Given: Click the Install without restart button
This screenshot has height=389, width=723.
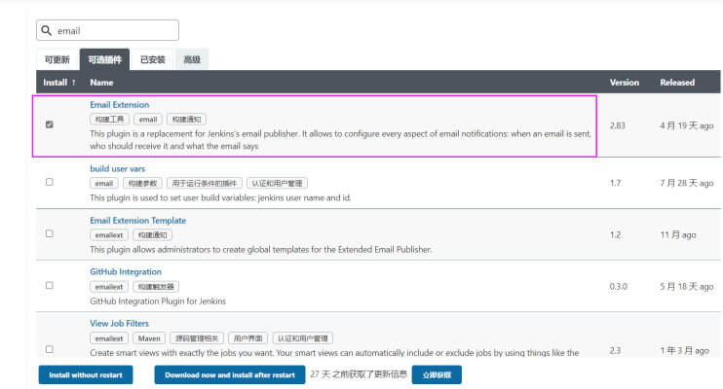Looking at the screenshot, I should [86, 374].
